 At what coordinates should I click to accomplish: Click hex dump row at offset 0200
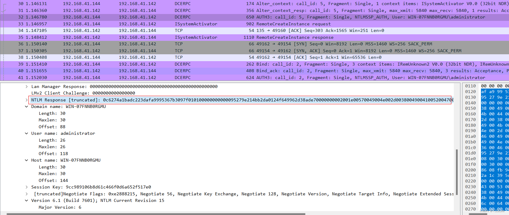pos(487,170)
